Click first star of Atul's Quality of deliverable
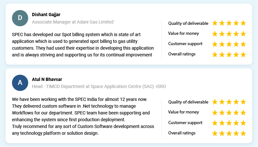The image size is (258, 147). point(215,102)
